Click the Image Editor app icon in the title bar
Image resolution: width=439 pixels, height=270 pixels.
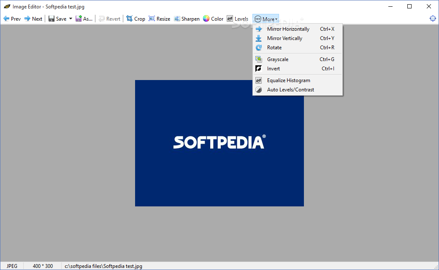7,6
